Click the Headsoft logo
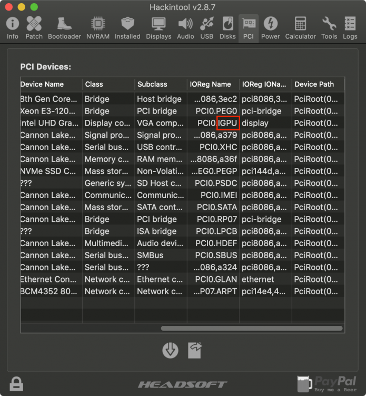Screen dimensions: 366x396 point(183,384)
